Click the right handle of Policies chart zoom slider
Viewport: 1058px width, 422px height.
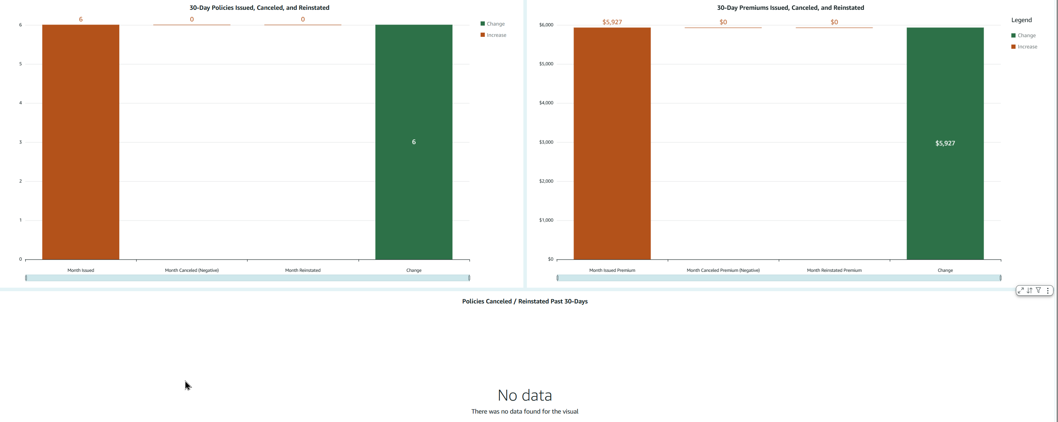[x=469, y=278]
